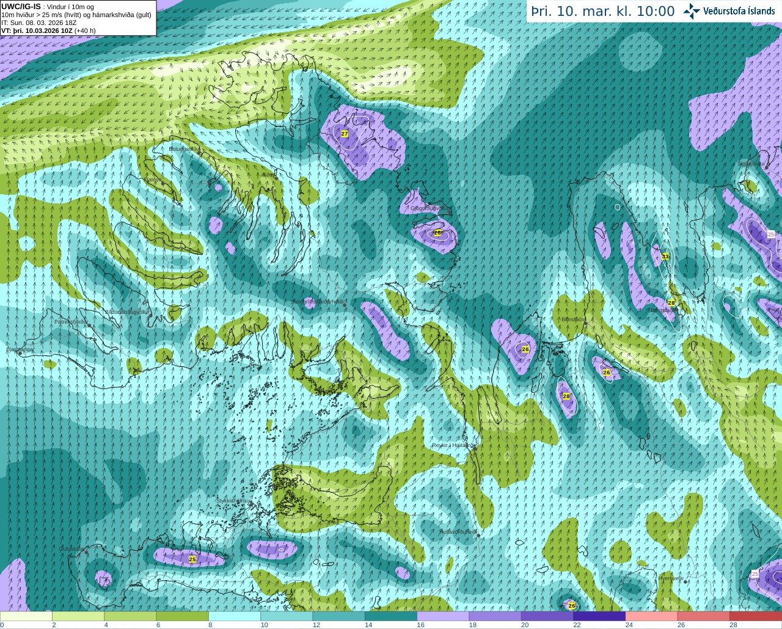Click the Flateyri station label
The width and height of the screenshot is (782, 629).
click(153, 180)
